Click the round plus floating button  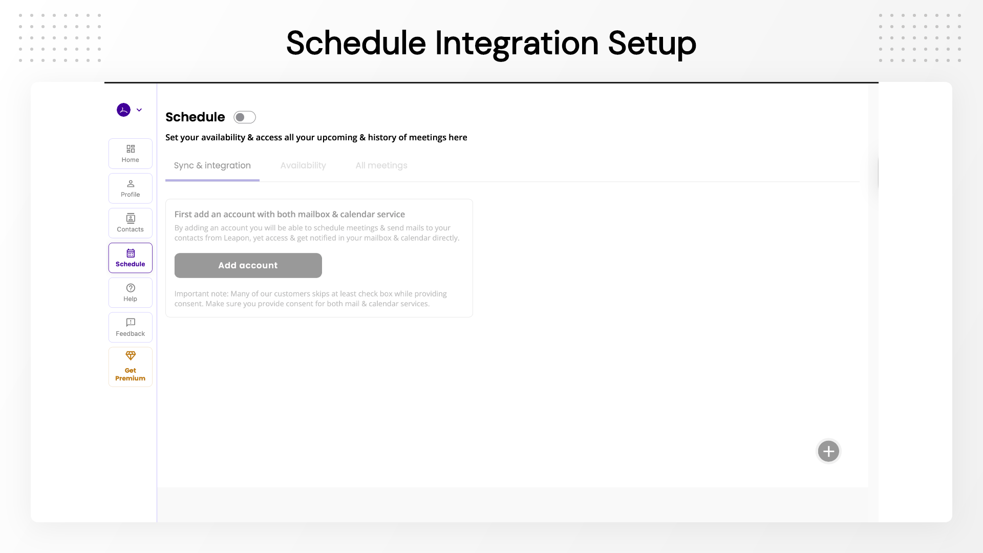click(828, 451)
